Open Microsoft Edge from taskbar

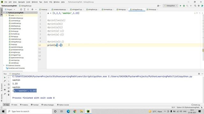tap(68, 111)
